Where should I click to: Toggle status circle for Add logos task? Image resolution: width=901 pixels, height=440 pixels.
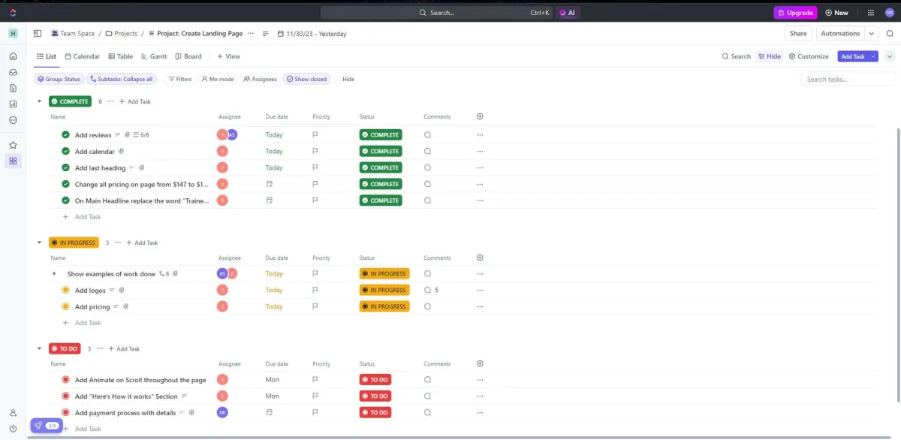66,290
